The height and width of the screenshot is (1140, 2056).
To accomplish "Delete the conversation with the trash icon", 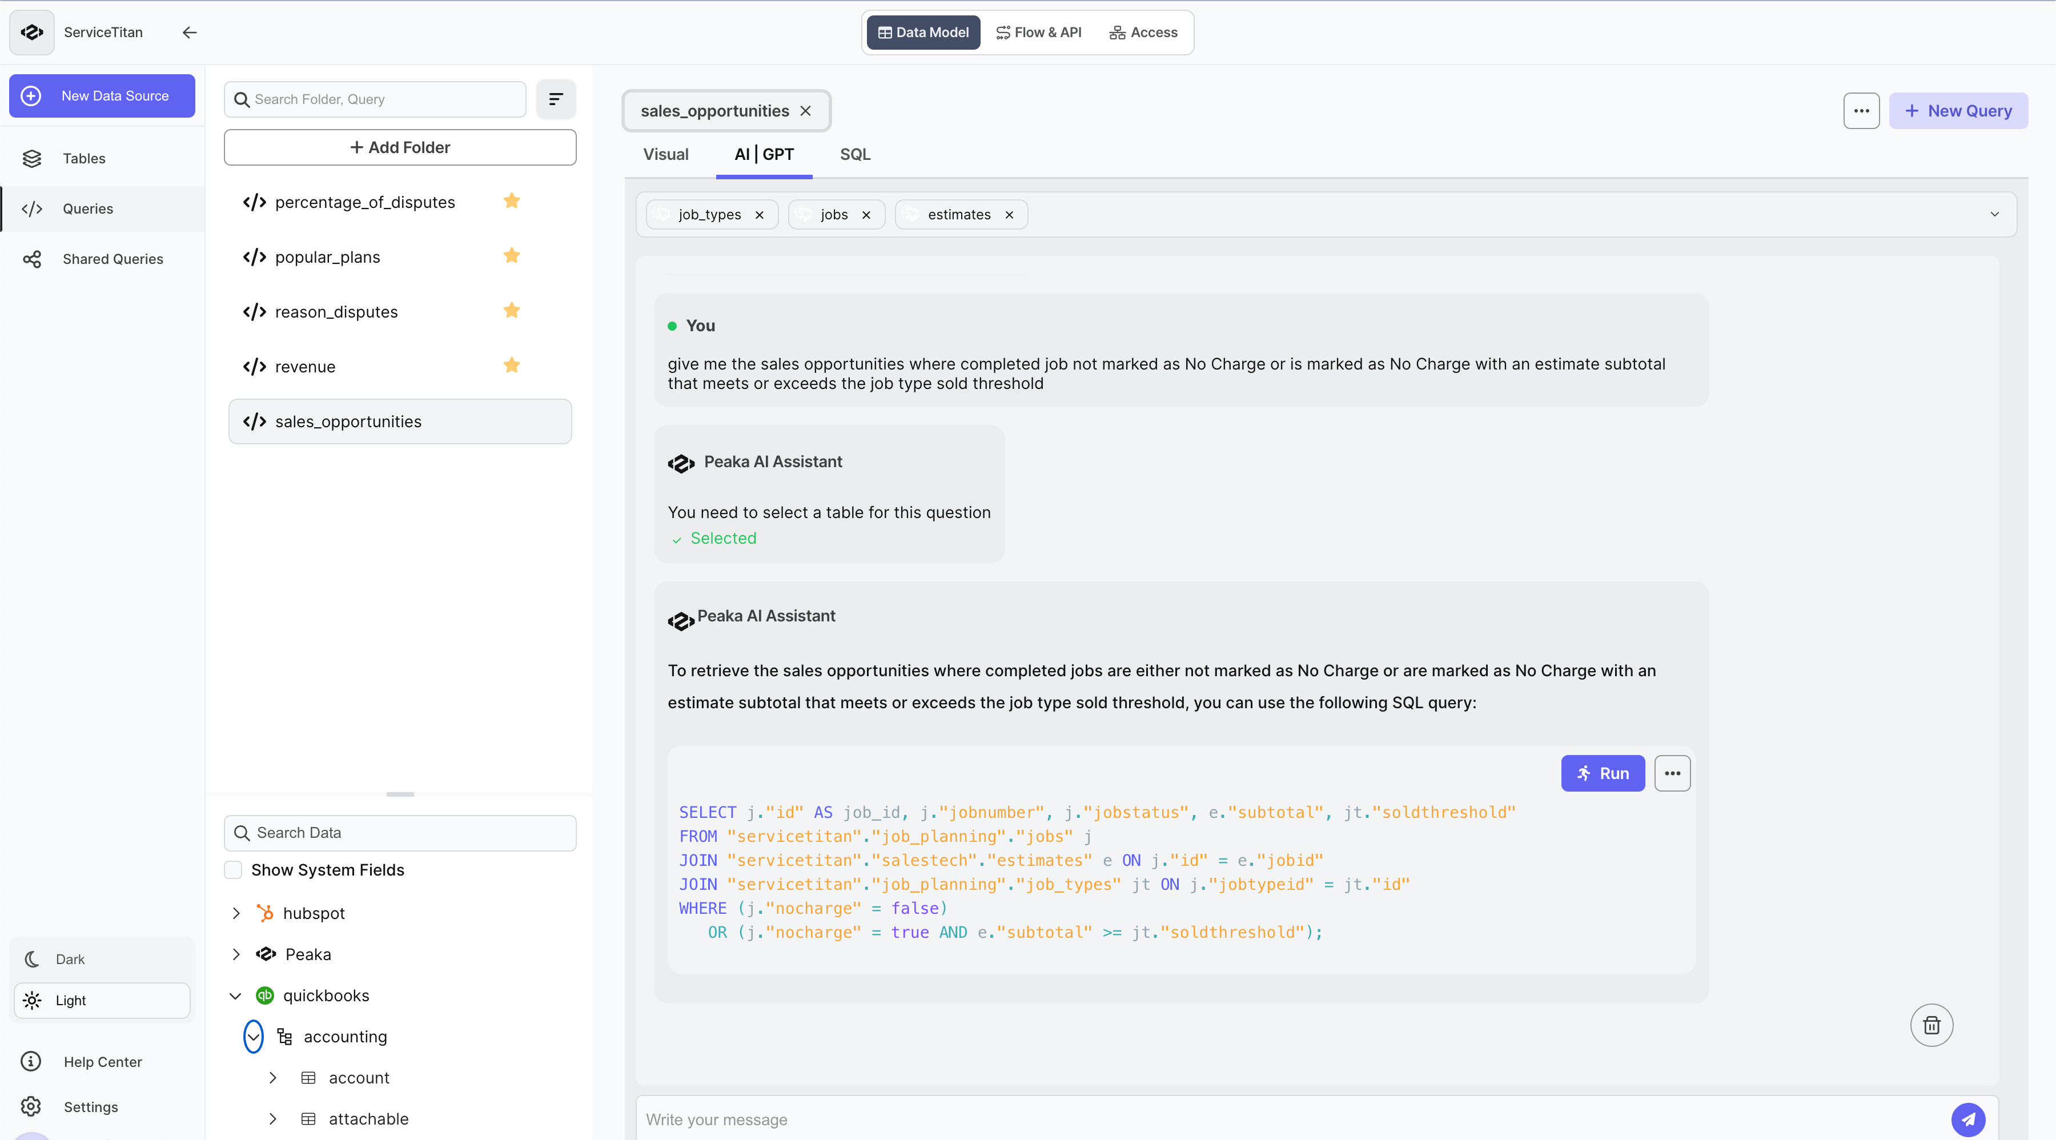I will [1931, 1025].
